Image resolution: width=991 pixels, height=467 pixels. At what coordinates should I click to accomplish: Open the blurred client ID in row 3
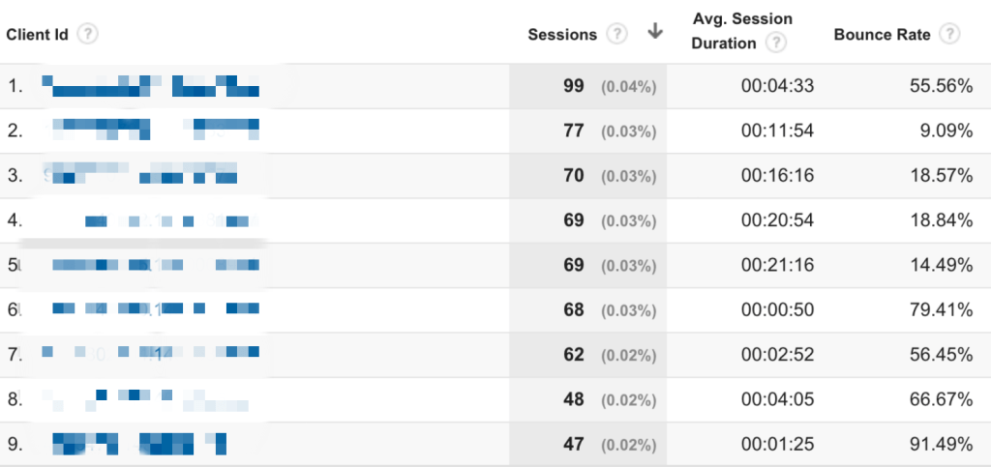coord(143,175)
